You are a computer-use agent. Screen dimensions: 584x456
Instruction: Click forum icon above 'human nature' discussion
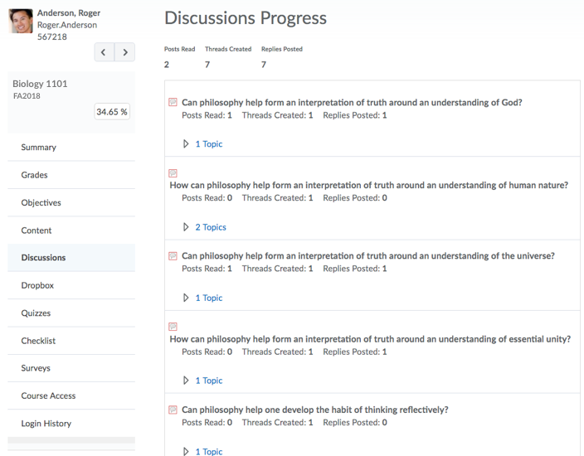click(173, 173)
